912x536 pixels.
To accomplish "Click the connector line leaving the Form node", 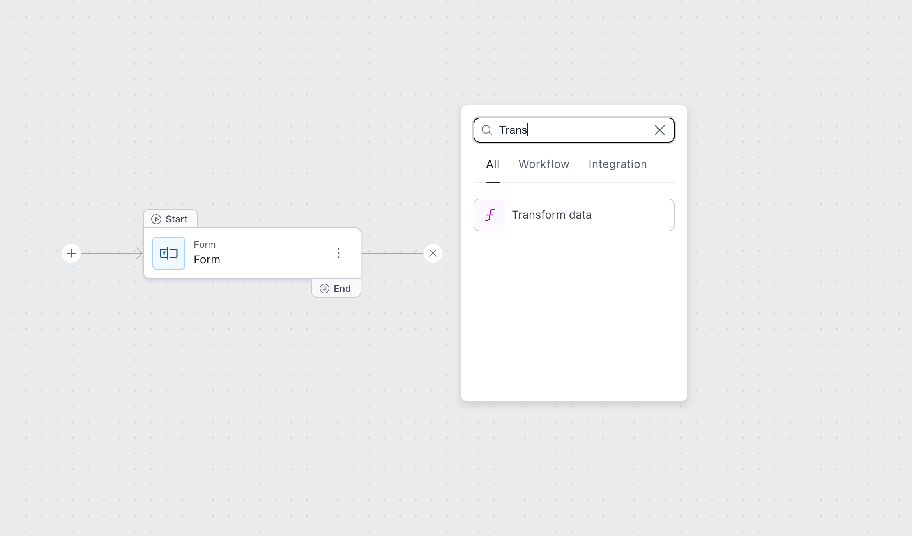I will coord(392,254).
